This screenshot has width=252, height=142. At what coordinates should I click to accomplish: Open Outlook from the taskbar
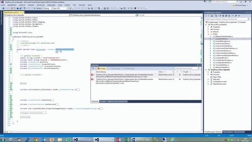click(44, 140)
